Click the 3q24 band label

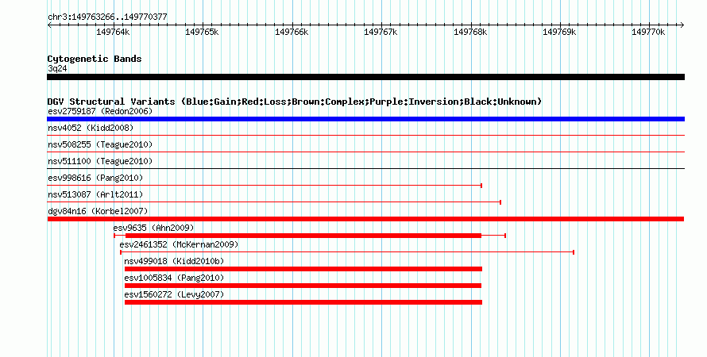pyautogui.click(x=57, y=68)
